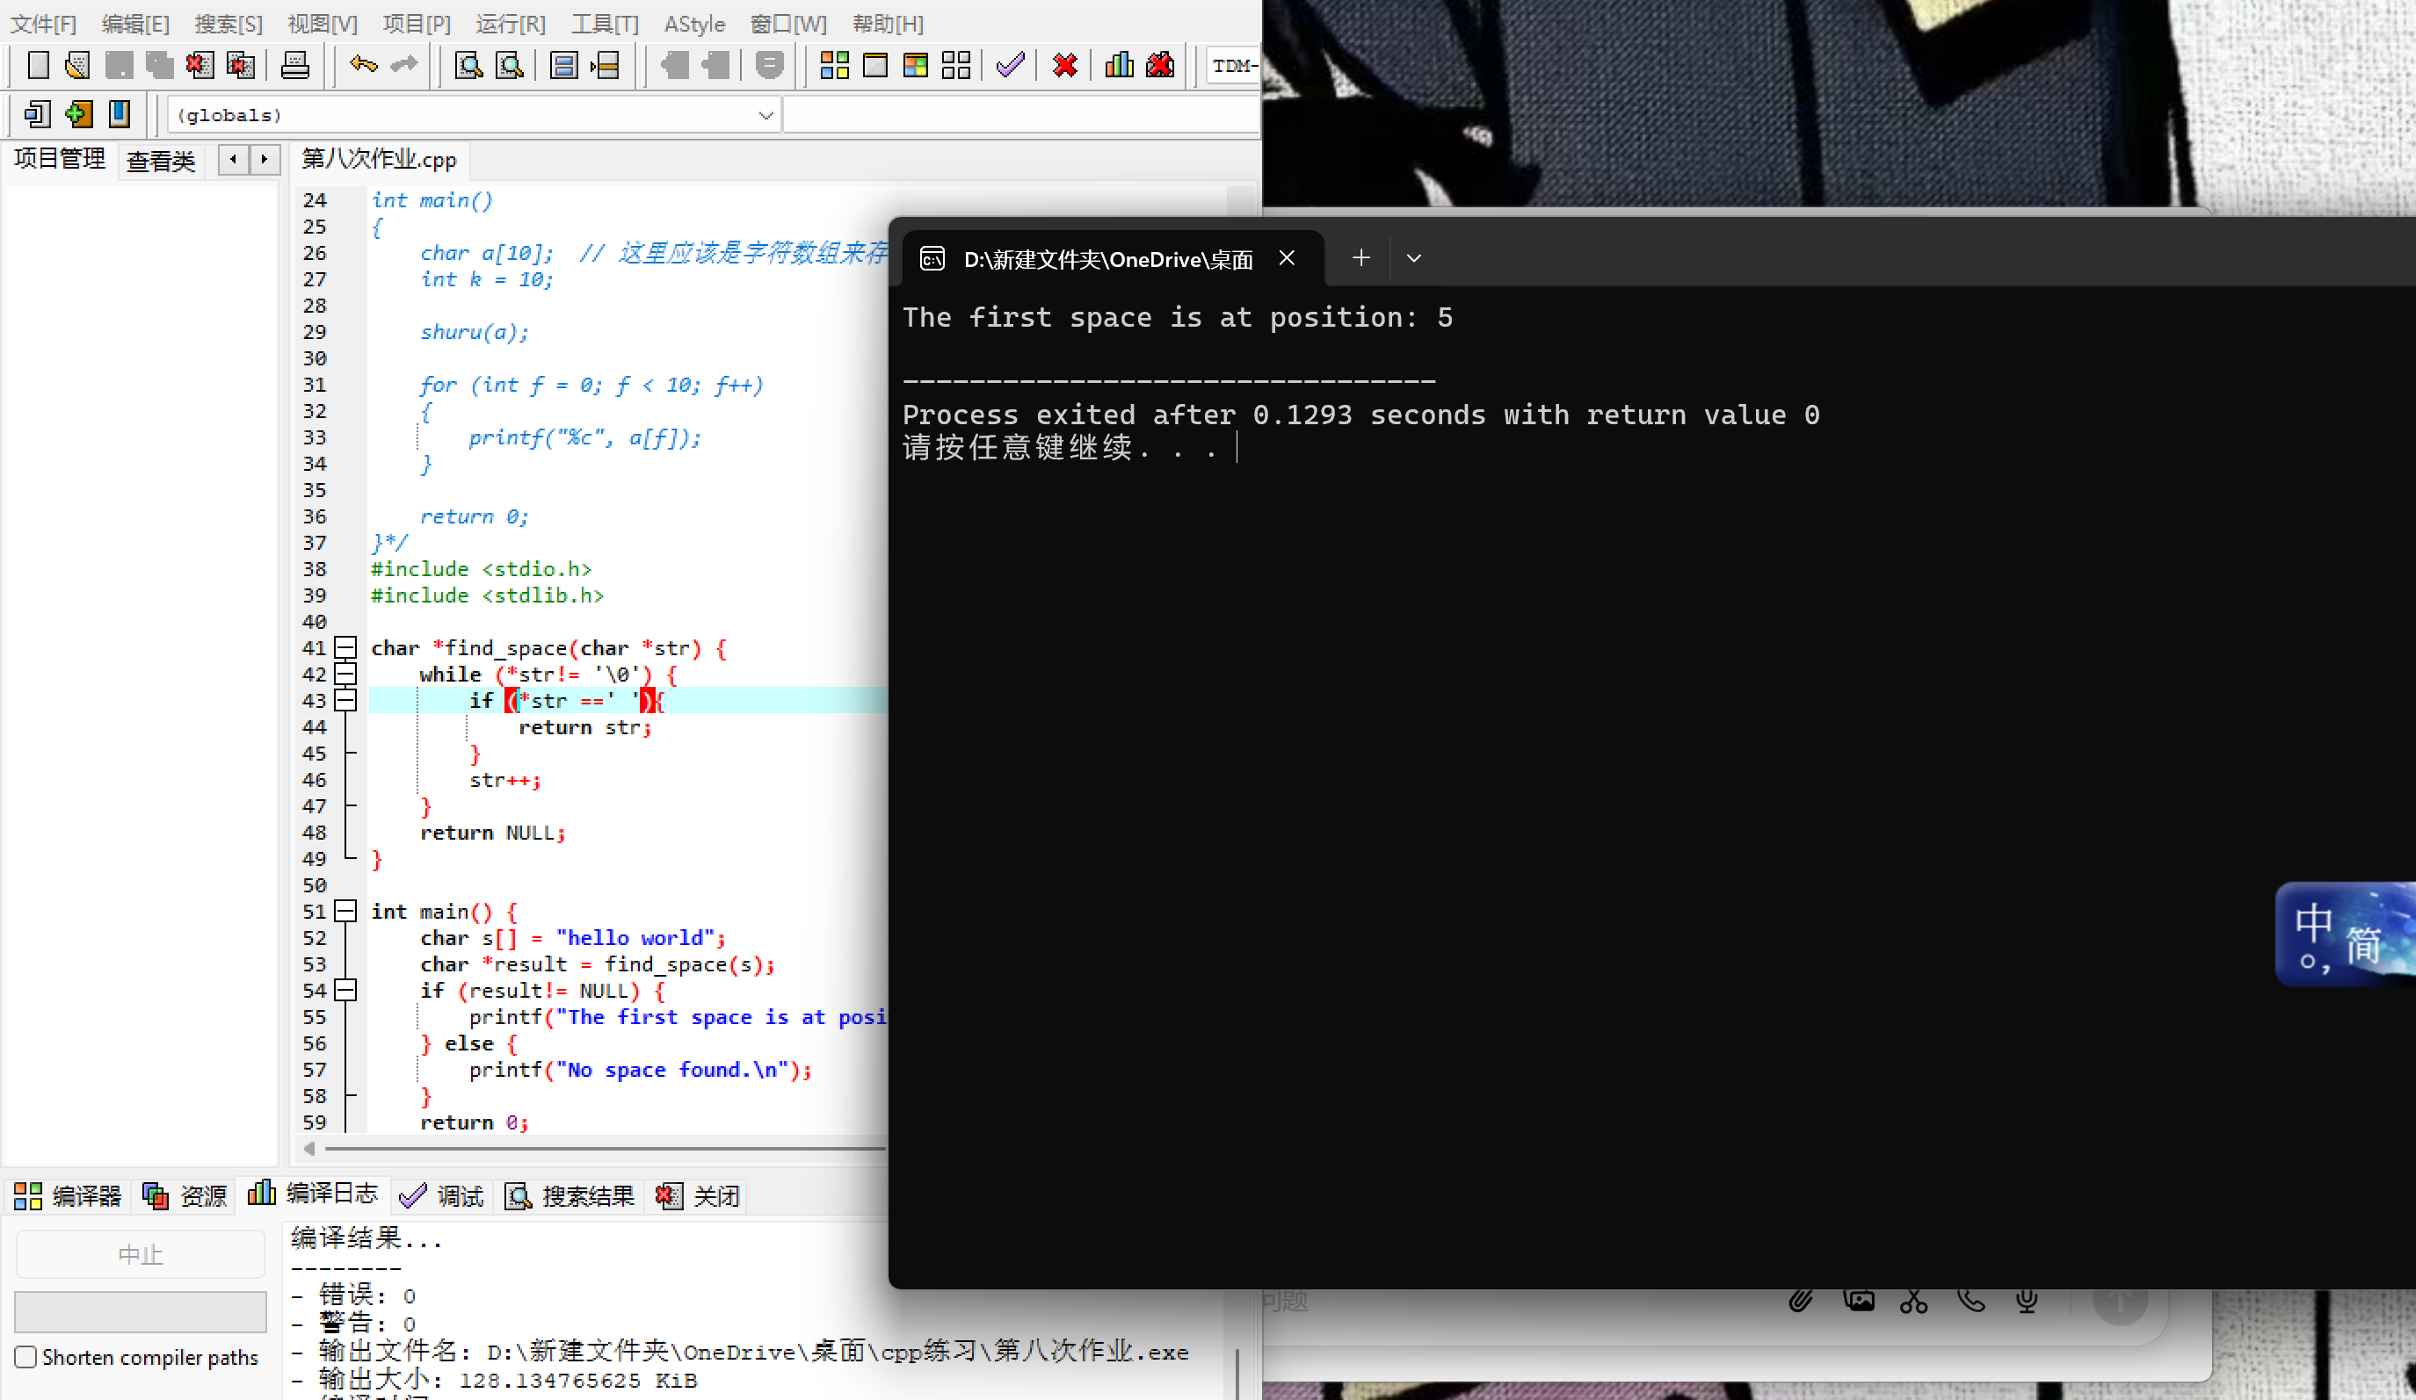Click the purple checkmark Debug icon
Screen dimensions: 2416x1400
(x=1010, y=65)
